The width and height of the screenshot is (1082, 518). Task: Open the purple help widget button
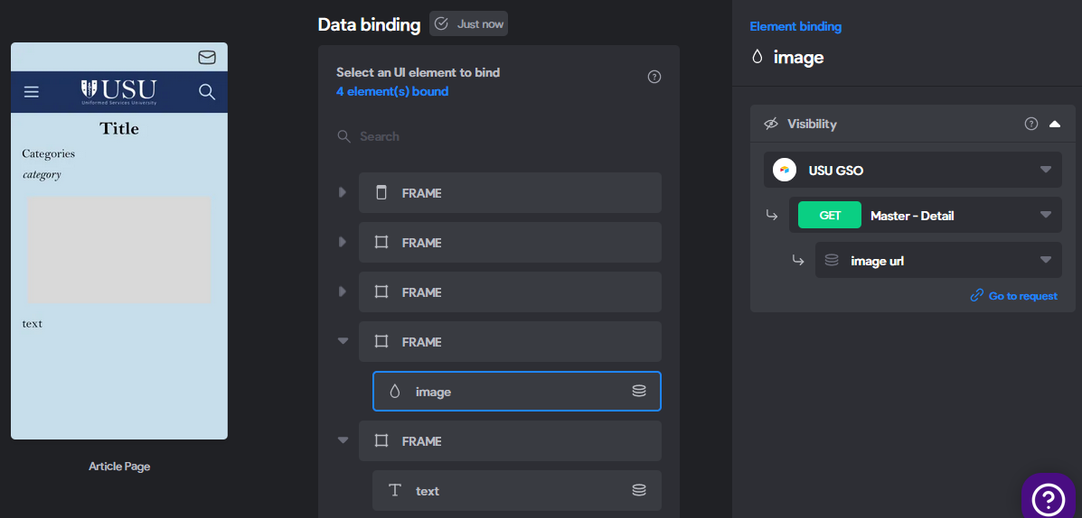pos(1050,496)
